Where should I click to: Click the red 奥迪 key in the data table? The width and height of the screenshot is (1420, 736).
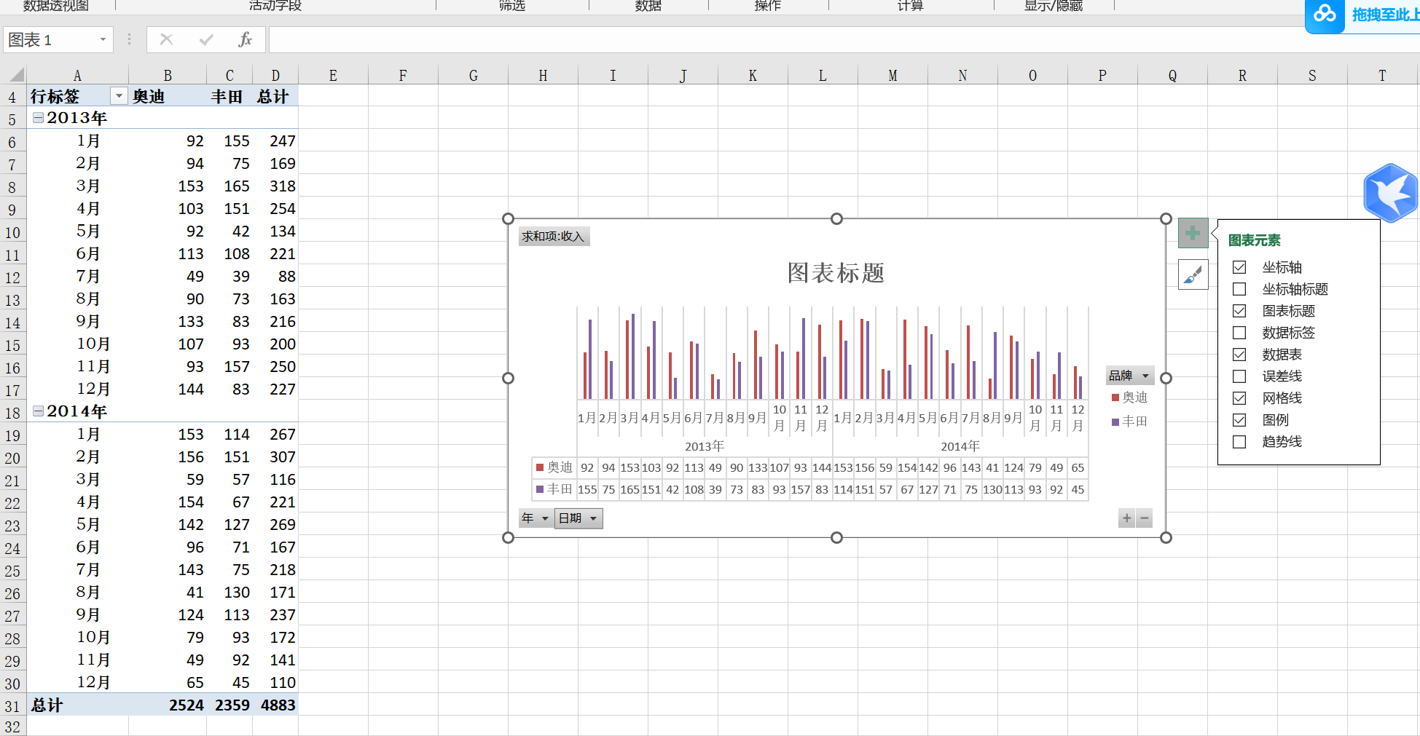540,467
